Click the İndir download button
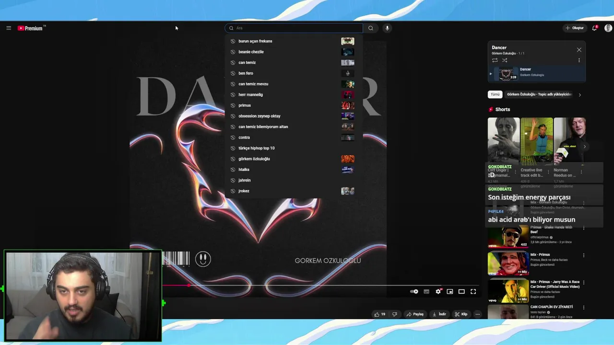The width and height of the screenshot is (614, 345). point(439,314)
